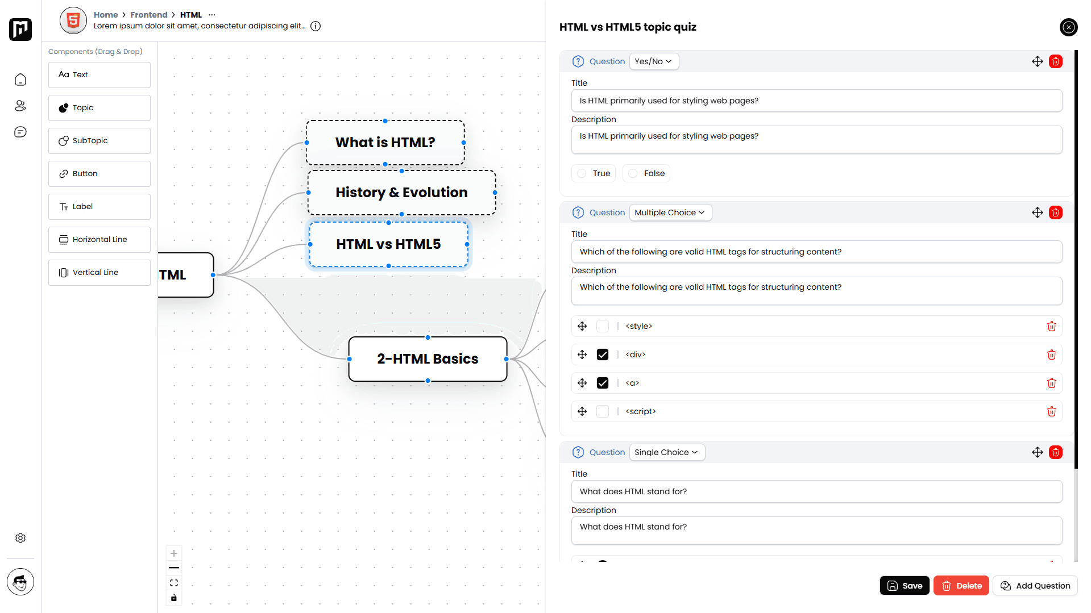Uncheck the <div> answer checkbox

click(602, 354)
